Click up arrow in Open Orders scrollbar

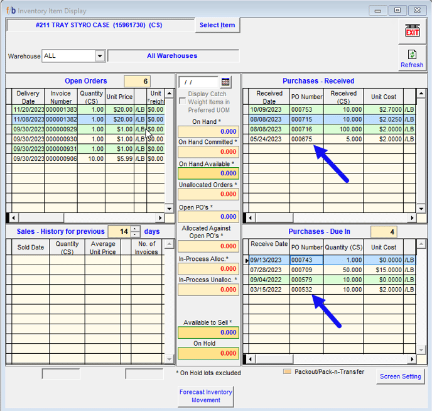click(169, 94)
